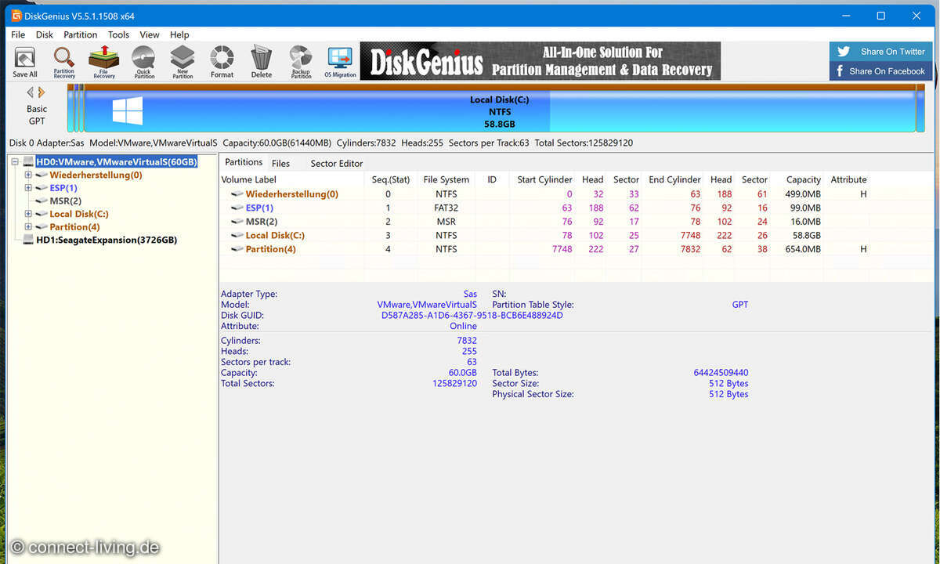Launch the File Recovery tool
The image size is (940, 564).
click(104, 62)
